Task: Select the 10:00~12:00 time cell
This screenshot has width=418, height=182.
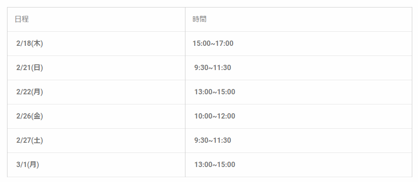Action: 215,116
